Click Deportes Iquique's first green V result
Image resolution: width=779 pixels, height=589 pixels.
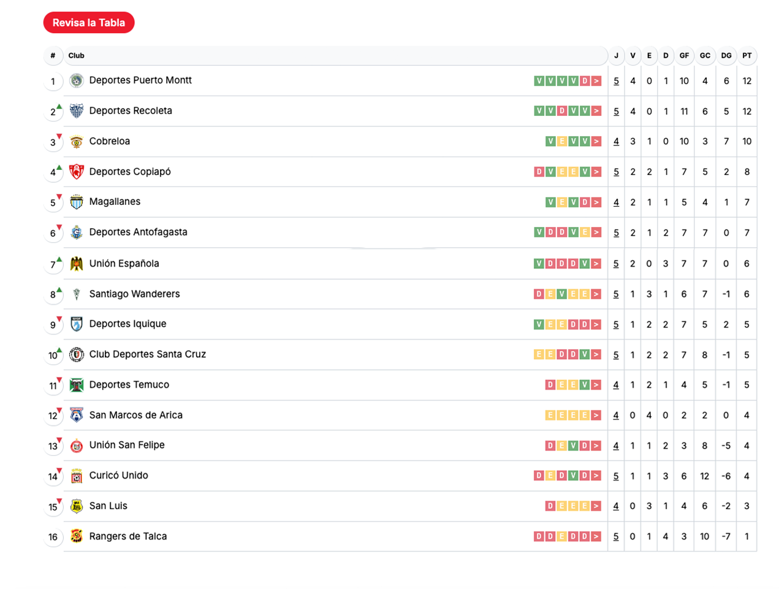(x=539, y=325)
